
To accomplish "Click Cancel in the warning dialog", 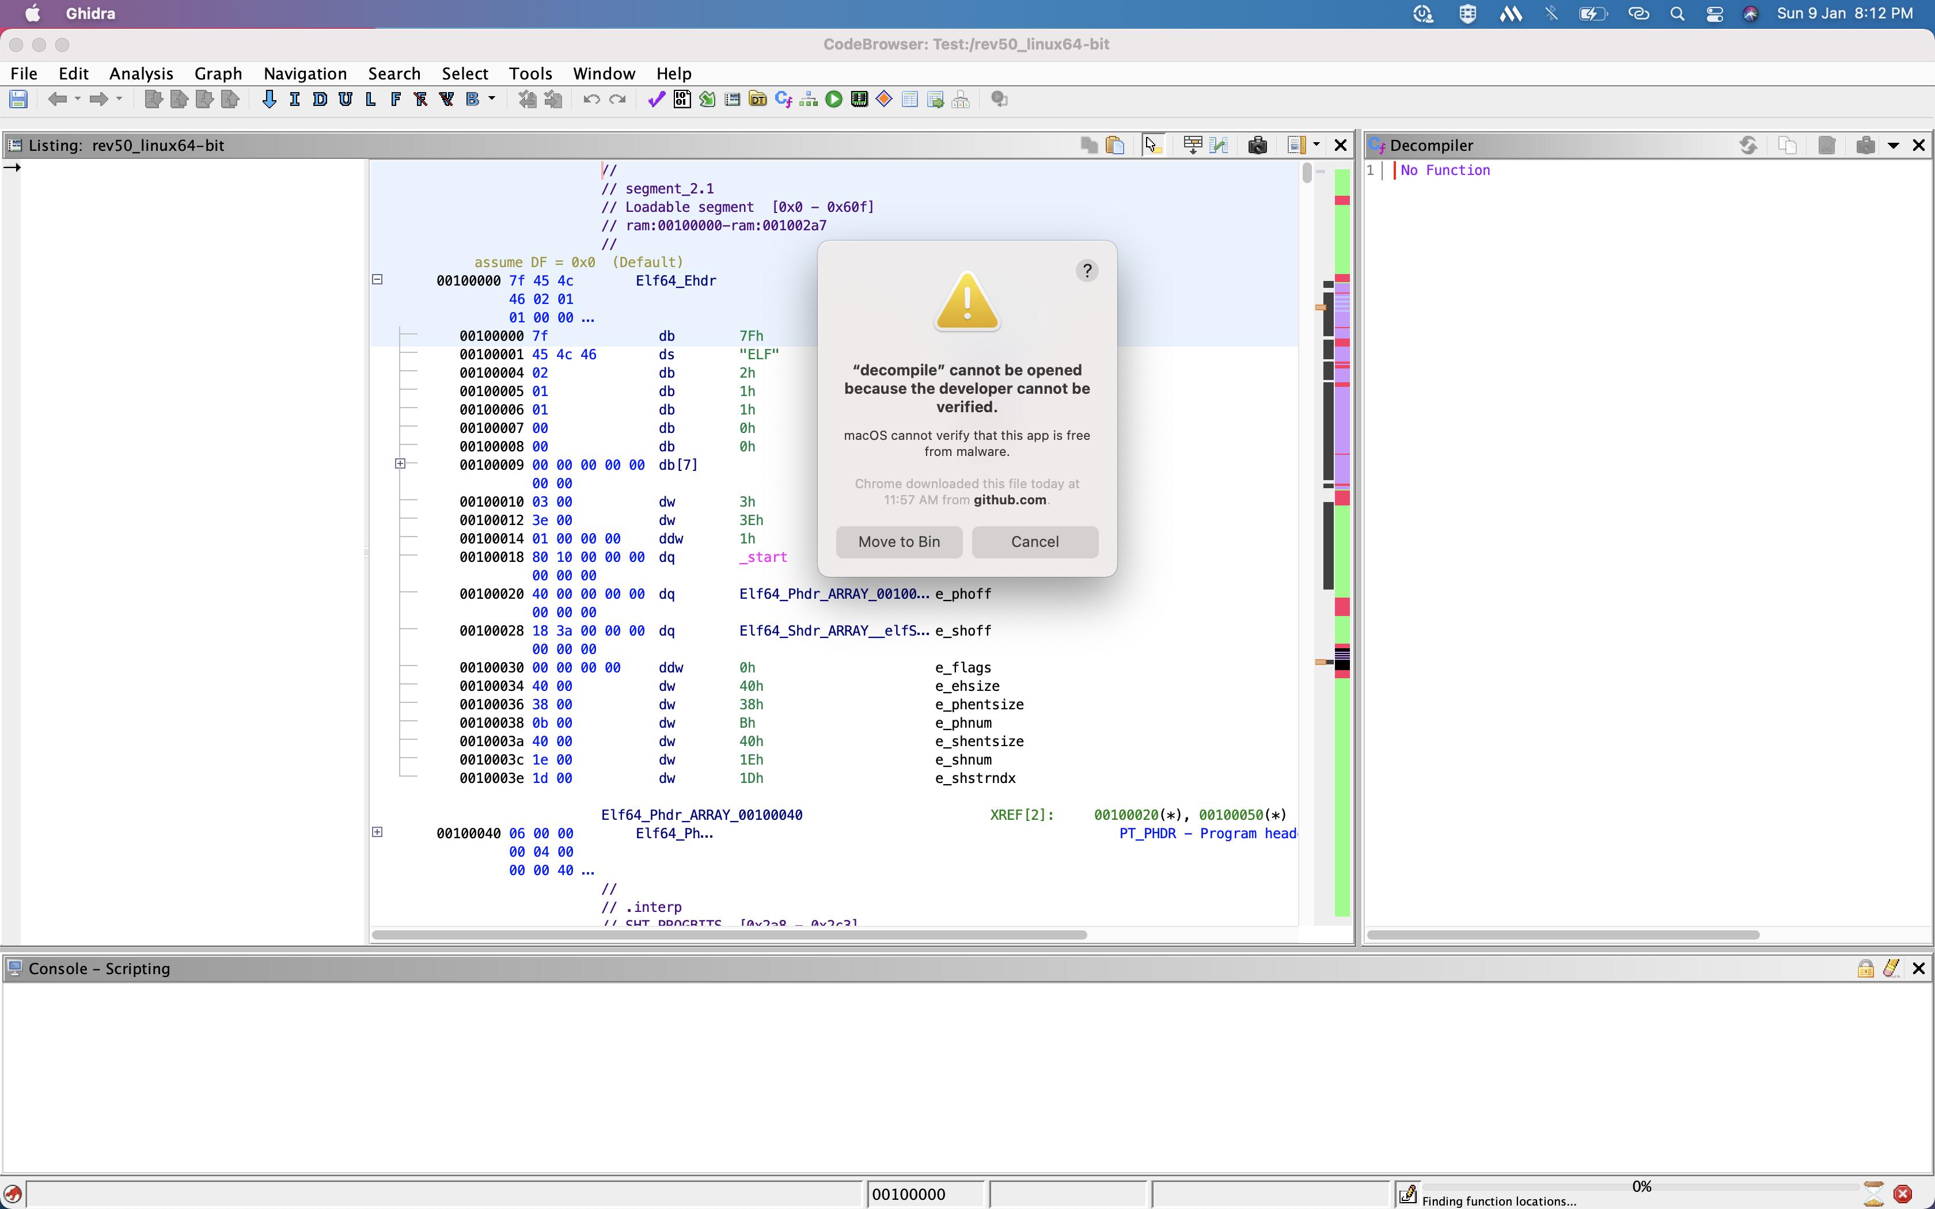I will (x=1035, y=541).
